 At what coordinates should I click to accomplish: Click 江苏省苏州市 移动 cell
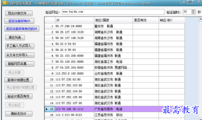click(113, 115)
